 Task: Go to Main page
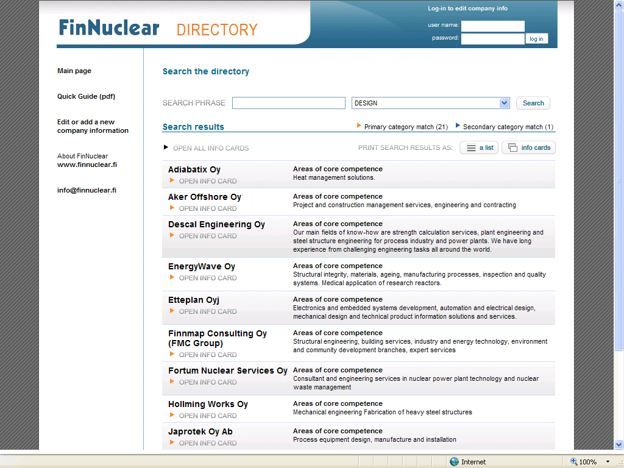[x=74, y=71]
